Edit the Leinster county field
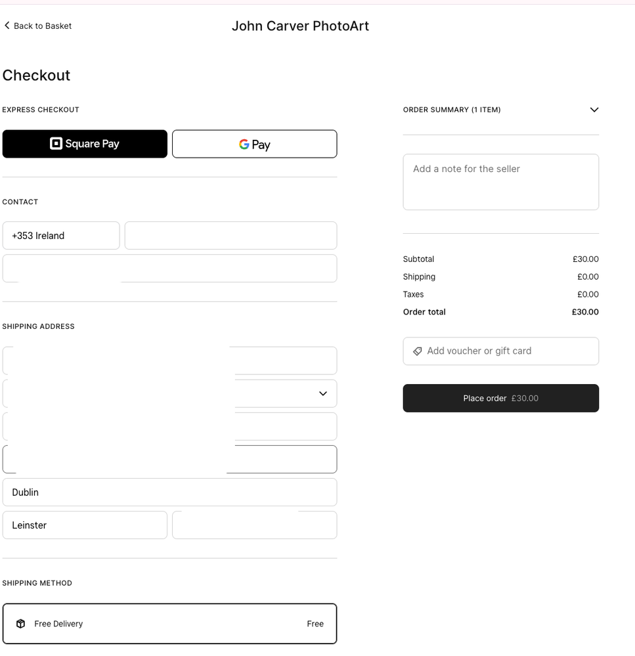 (x=85, y=525)
